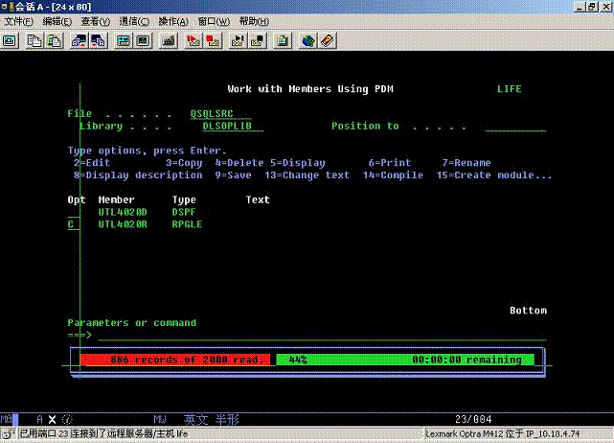Open the display setup toolbar icon
This screenshot has height=443, width=614.
124,40
